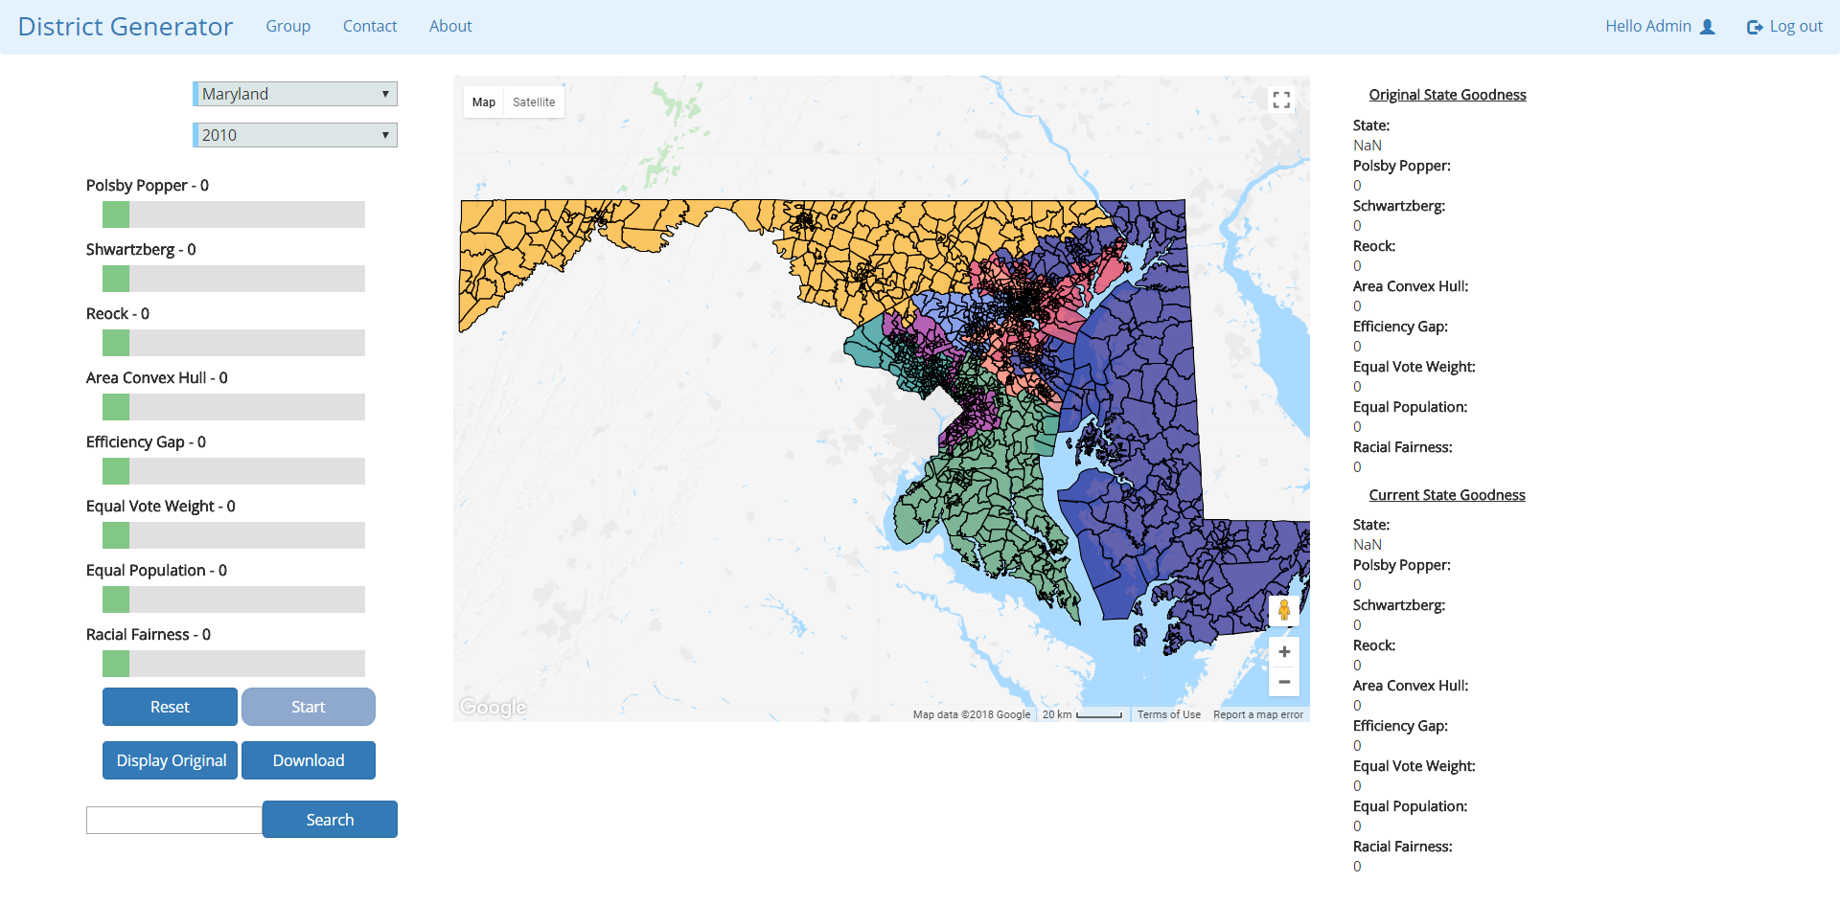Click the Street View pegman icon
This screenshot has height=904, width=1840.
pyautogui.click(x=1284, y=610)
